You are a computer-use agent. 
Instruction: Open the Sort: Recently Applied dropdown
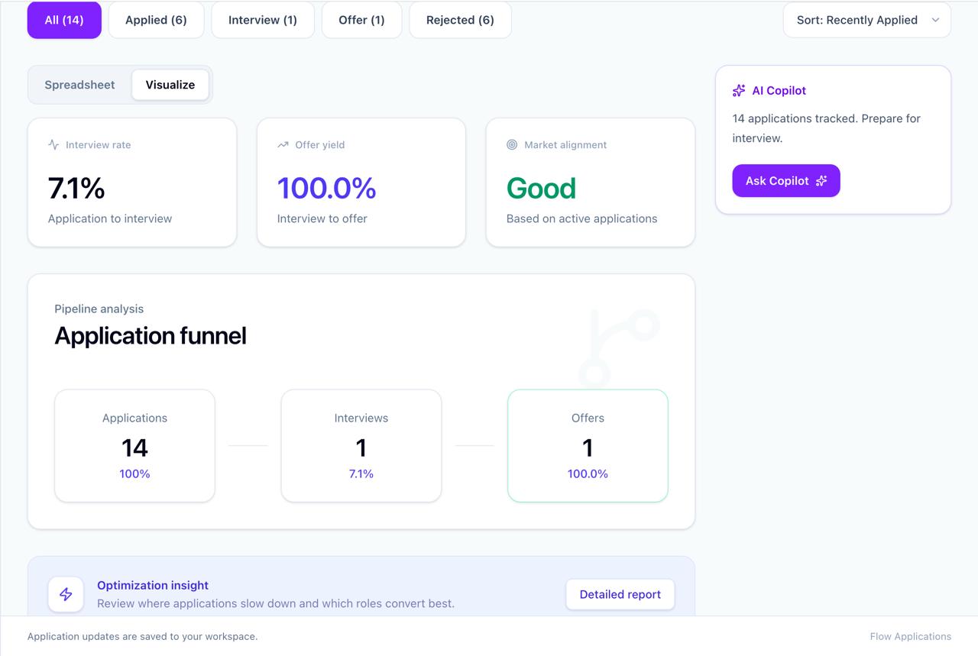866,20
